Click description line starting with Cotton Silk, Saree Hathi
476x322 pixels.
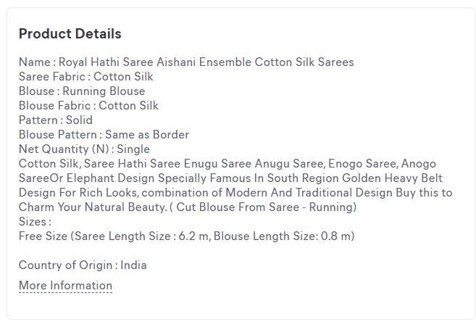pos(227,164)
